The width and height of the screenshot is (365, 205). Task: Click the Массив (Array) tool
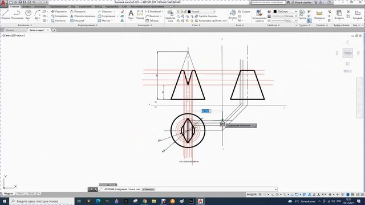[x=104, y=20]
